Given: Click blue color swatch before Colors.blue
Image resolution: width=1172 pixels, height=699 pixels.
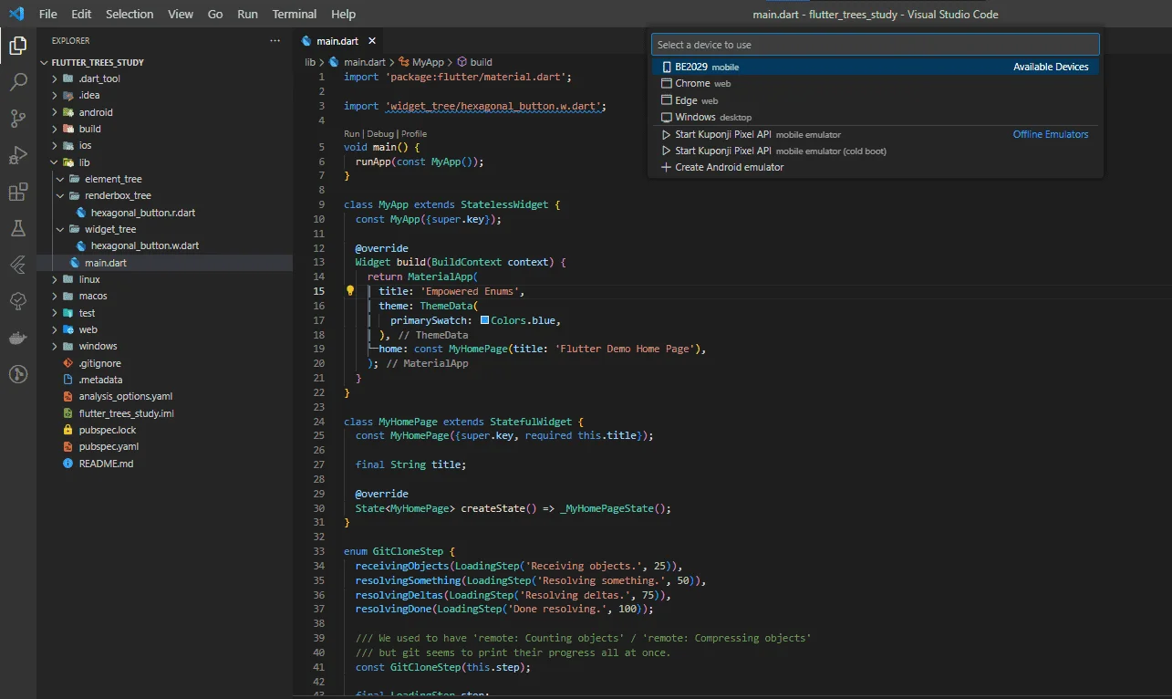Looking at the screenshot, I should [x=484, y=320].
